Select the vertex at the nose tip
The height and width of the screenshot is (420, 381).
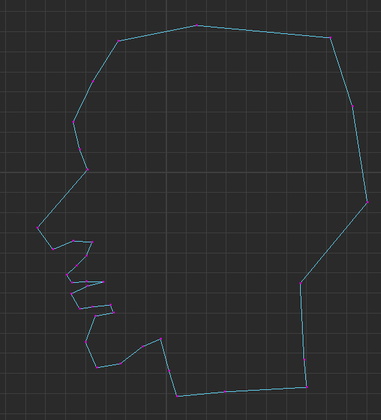[38, 228]
